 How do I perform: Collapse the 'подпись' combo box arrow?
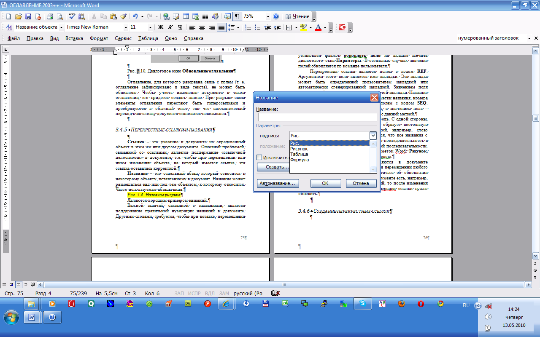pos(373,136)
